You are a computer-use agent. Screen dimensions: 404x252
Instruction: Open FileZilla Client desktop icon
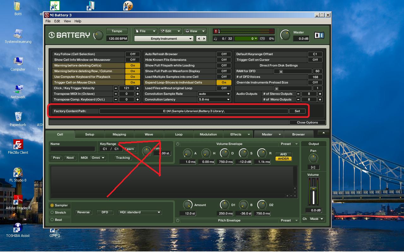pyautogui.click(x=18, y=147)
